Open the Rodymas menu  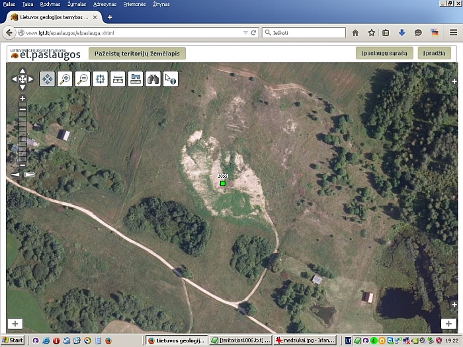click(x=50, y=4)
